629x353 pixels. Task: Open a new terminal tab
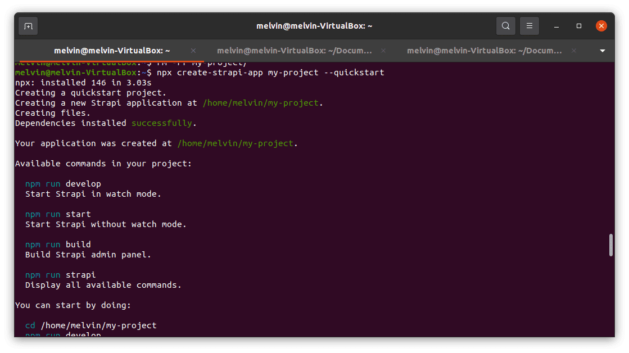tap(28, 26)
